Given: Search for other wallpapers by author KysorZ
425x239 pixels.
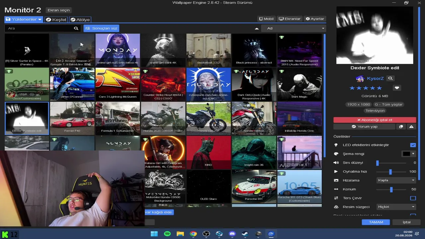Looking at the screenshot, I should click(x=390, y=79).
